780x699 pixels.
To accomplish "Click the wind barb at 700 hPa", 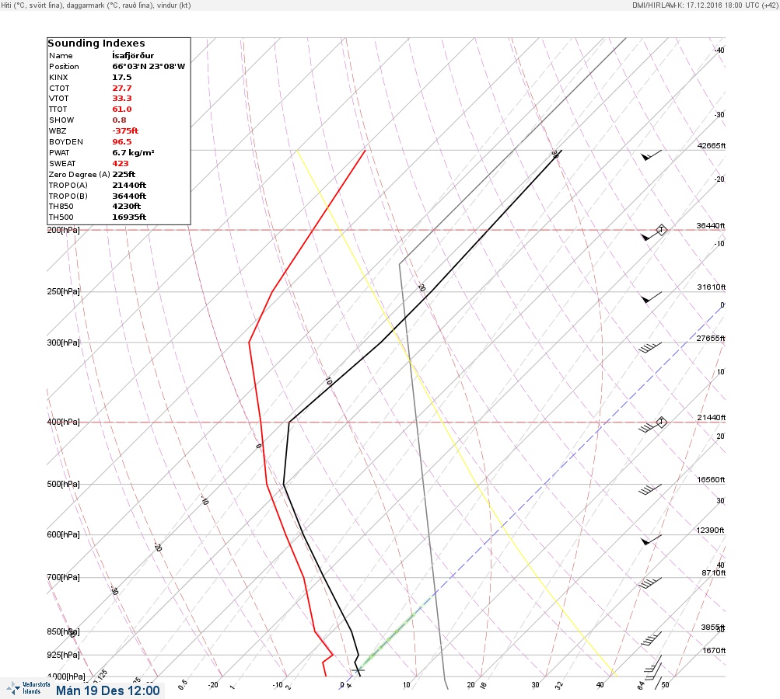I will point(650,582).
